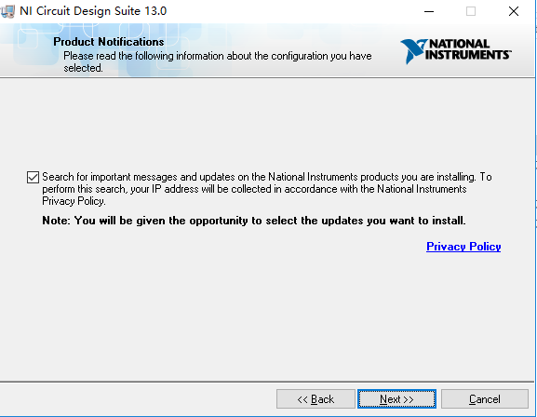Image resolution: width=537 pixels, height=417 pixels.
Task: Click the blank area left of the Back button
Action: tap(137, 398)
